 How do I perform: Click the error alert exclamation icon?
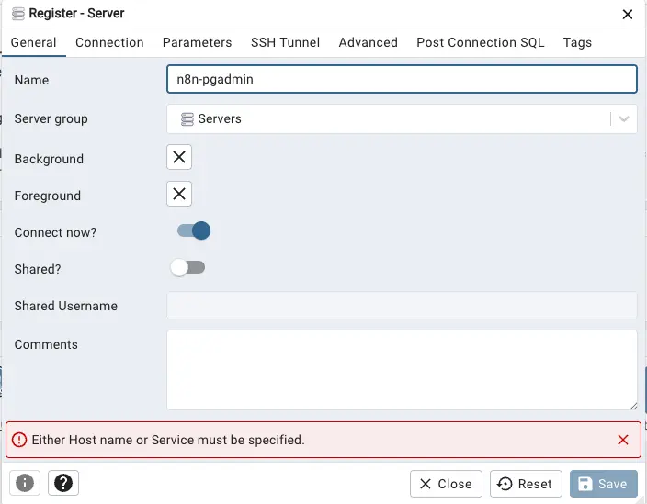coord(19,440)
